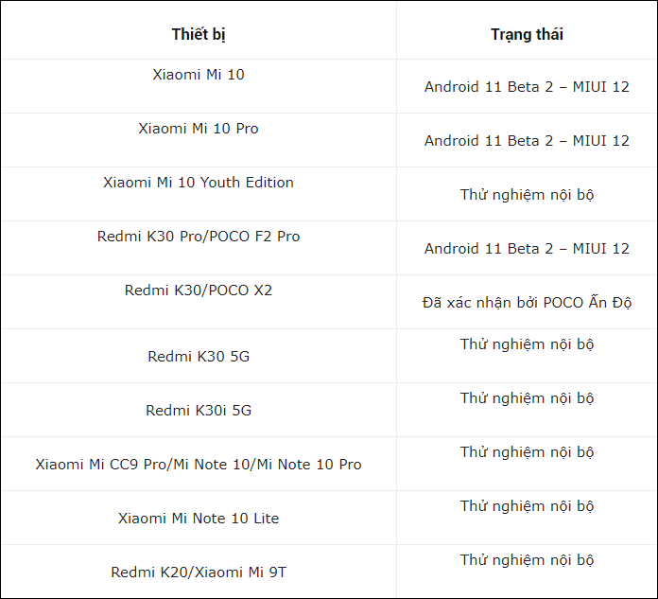Click the status cell for Redmi K30 5G
The image size is (658, 599).
(527, 344)
